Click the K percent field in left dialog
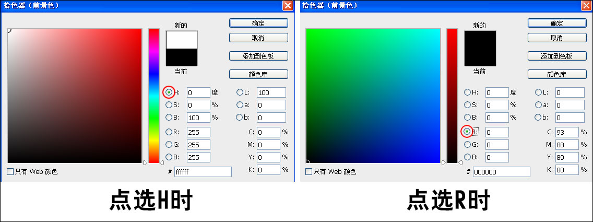Viewport: 593px width, 222px height. (x=268, y=170)
